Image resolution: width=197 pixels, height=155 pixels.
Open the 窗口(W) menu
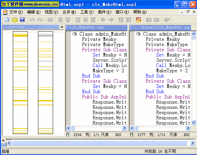pyautogui.click(x=122, y=12)
